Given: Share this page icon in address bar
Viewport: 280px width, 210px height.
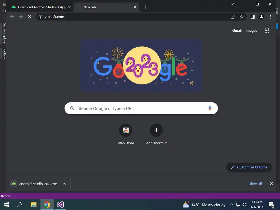Looking at the screenshot, I should [x=233, y=17].
